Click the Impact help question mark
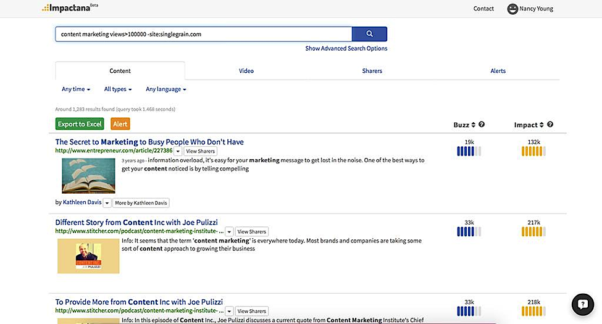The width and height of the screenshot is (602, 324). tap(550, 125)
